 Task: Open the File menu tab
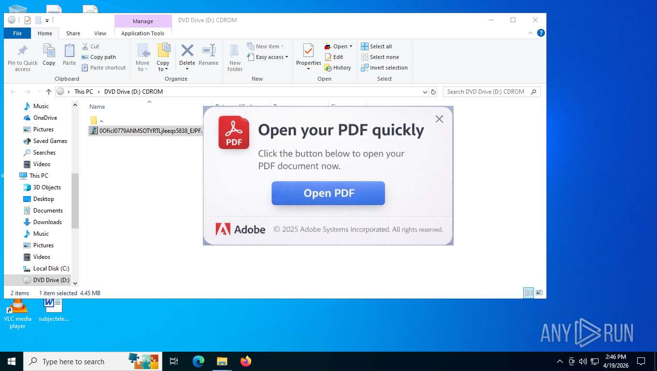click(17, 33)
